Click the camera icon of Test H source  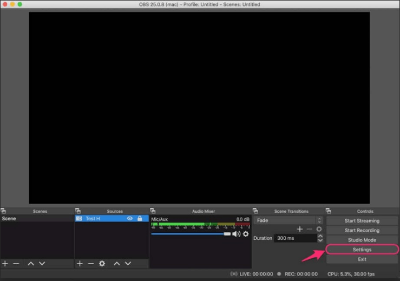79,219
